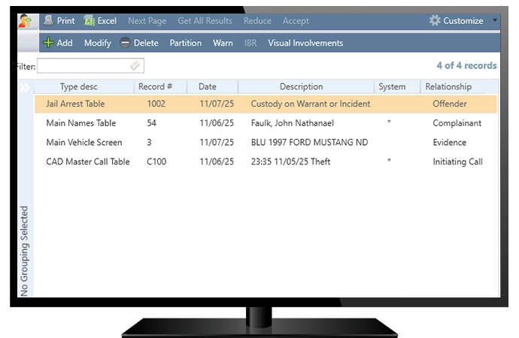Select the CAD Master Call Table row
This screenshot has width=519, height=338.
266,161
